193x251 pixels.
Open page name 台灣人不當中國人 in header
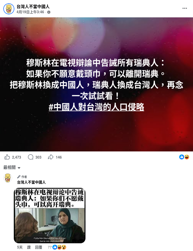33,7
